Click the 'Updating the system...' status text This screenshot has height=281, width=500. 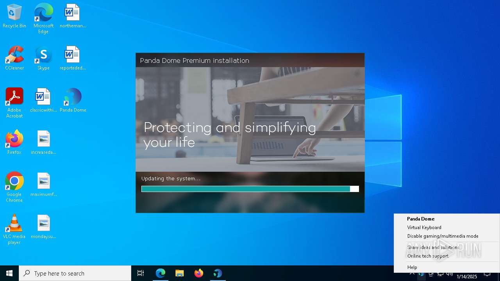coord(171,178)
